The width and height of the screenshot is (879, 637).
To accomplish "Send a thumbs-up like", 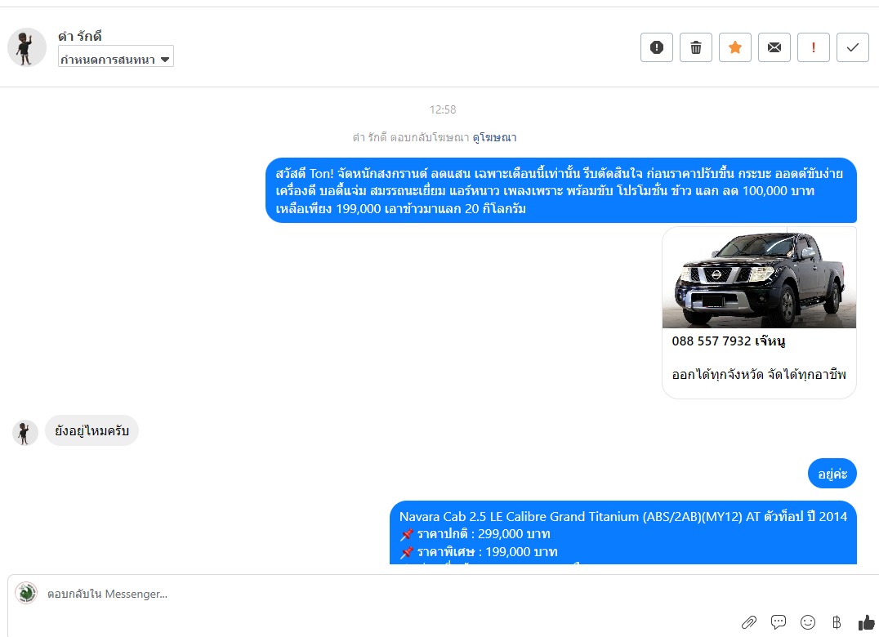I will 866,621.
